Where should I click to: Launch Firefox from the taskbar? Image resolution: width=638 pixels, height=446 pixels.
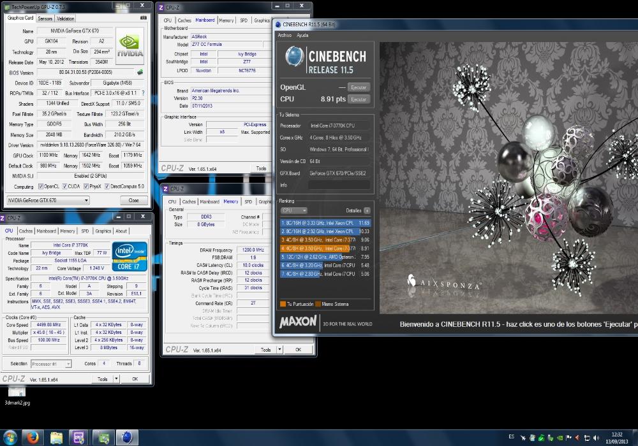(32, 438)
